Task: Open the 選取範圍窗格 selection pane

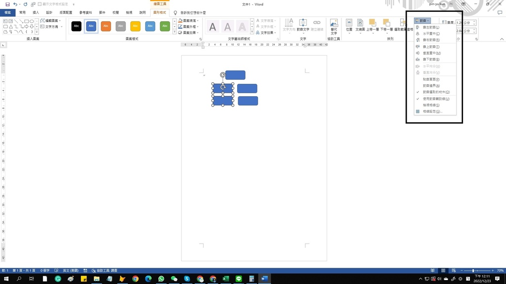Action: [403, 26]
